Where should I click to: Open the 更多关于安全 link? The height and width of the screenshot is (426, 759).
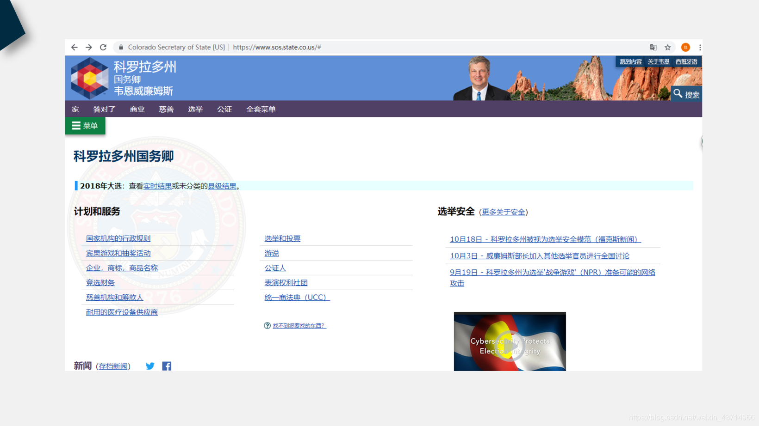503,212
